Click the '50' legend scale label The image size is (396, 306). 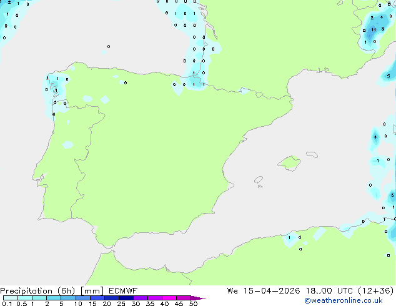point(193,304)
